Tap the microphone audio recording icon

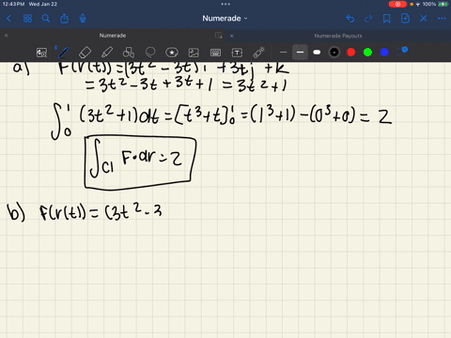(83, 19)
